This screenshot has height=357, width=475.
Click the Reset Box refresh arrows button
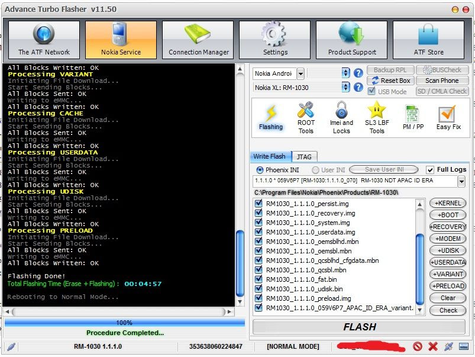pos(390,81)
